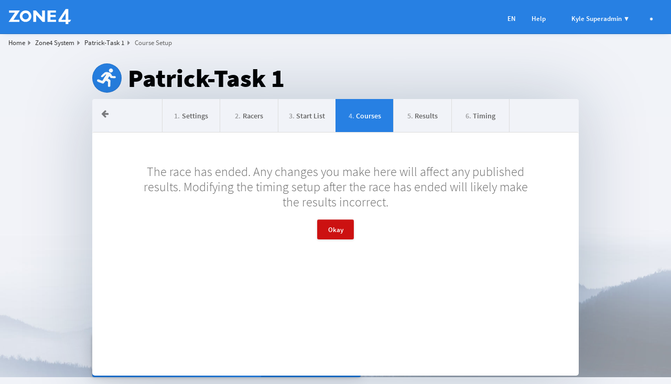Viewport: 671px width, 384px height.
Task: Navigate to Home in breadcrumb
Action: (17, 43)
